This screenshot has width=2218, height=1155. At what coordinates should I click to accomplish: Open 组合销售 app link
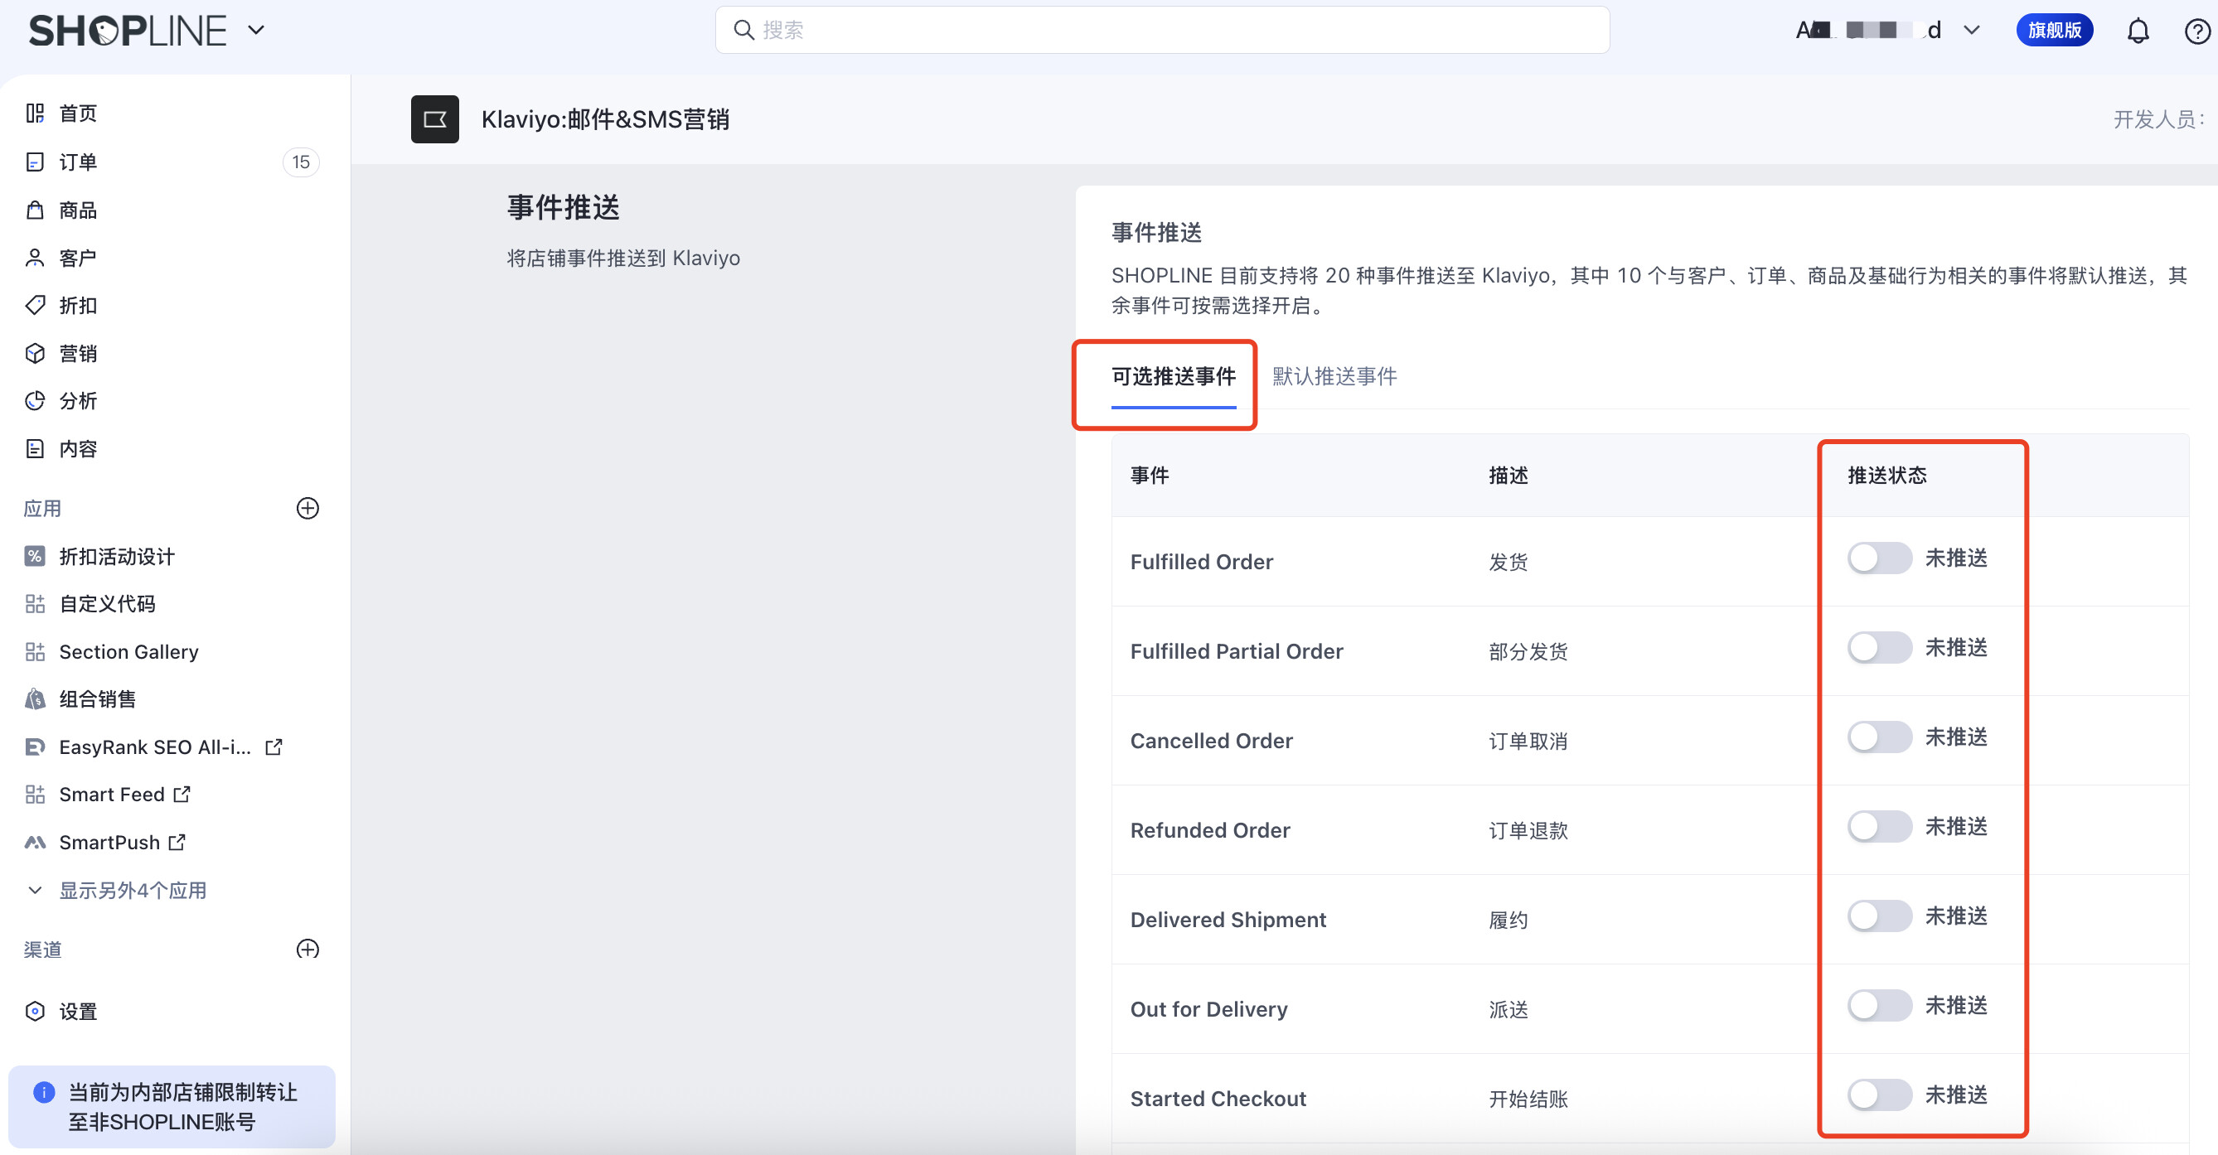coord(97,698)
